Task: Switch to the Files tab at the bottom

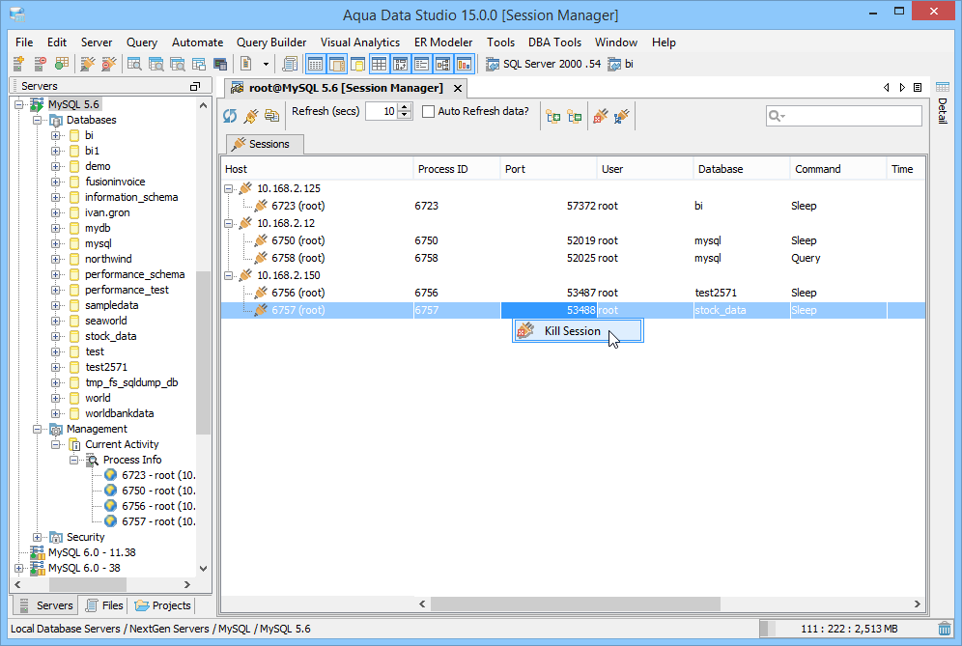Action: (x=104, y=605)
